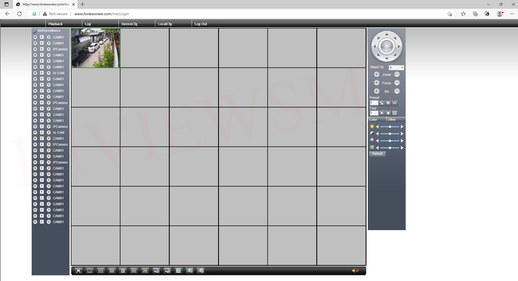Select the single window layout icon
Image resolution: width=518 pixels, height=281 pixels.
[90, 271]
